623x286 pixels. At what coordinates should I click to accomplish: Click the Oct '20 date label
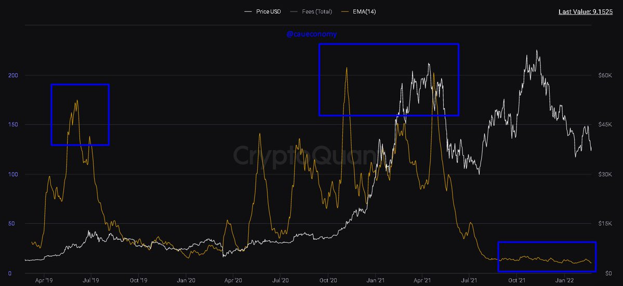(328, 280)
